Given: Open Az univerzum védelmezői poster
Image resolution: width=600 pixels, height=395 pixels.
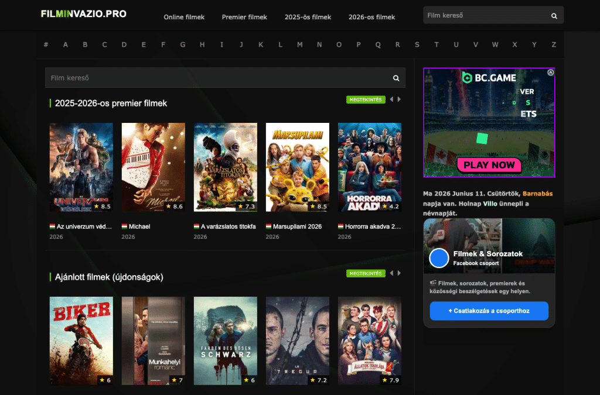Looking at the screenshot, I should 81,167.
